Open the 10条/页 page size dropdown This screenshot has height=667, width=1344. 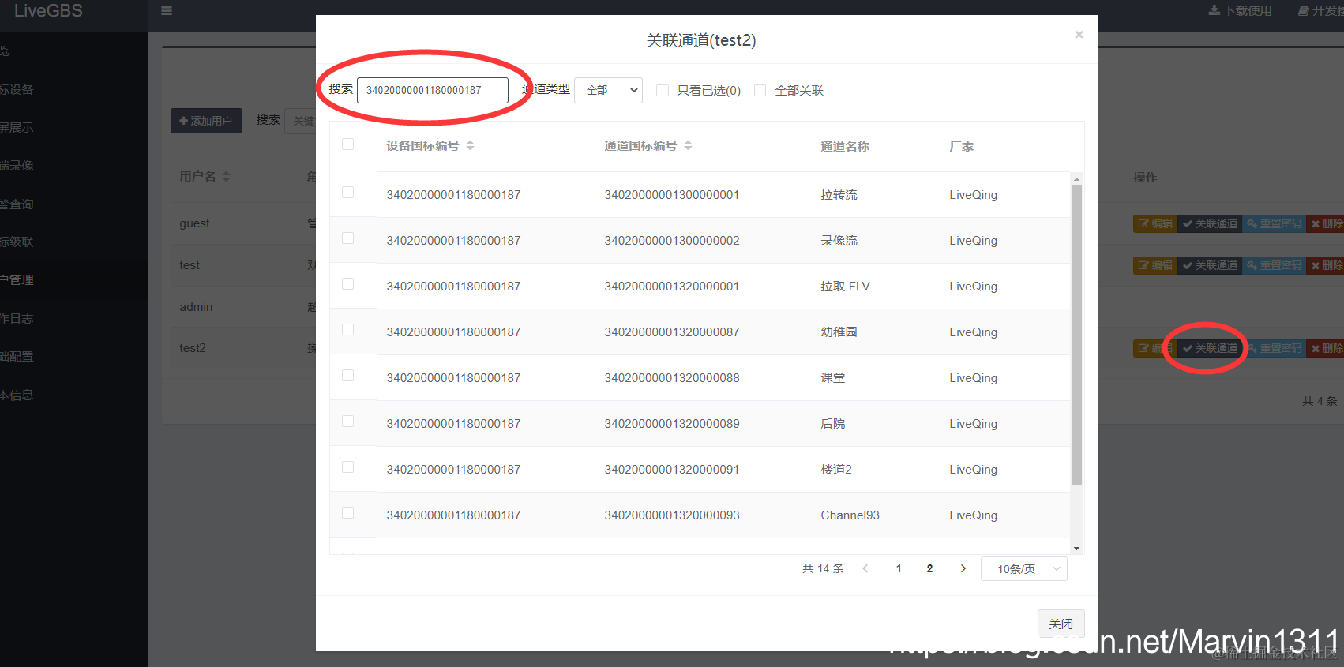[x=1024, y=568]
